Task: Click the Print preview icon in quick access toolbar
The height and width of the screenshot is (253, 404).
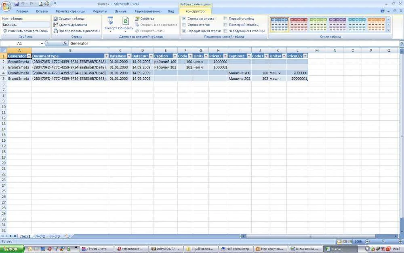Action: [x=40, y=4]
